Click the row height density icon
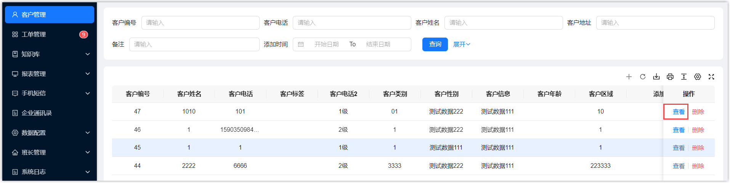The height and width of the screenshot is (183, 730). click(x=684, y=77)
